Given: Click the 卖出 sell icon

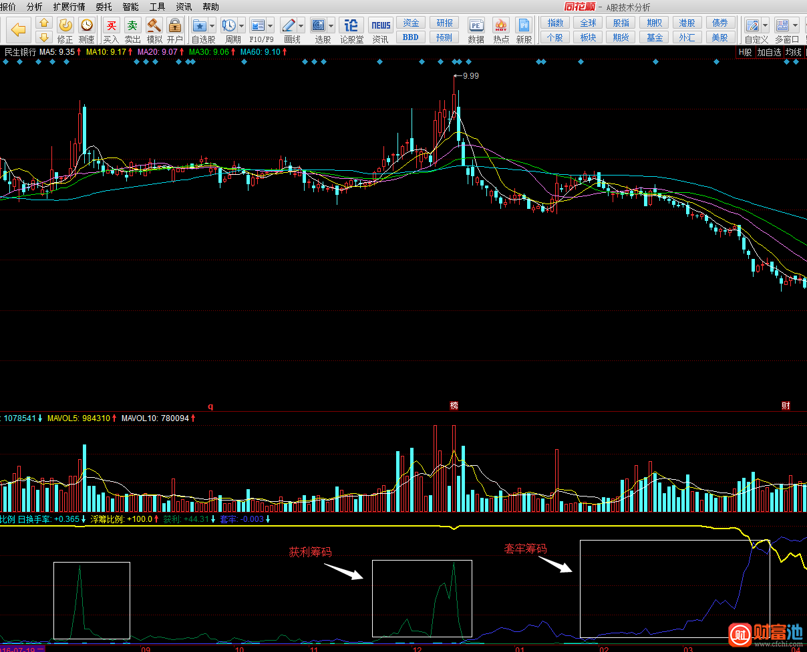Looking at the screenshot, I should pos(133,30).
